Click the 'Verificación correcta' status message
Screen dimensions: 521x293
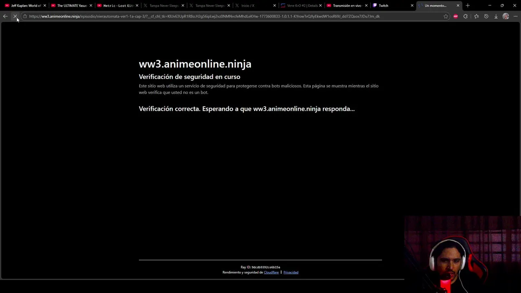(247, 109)
